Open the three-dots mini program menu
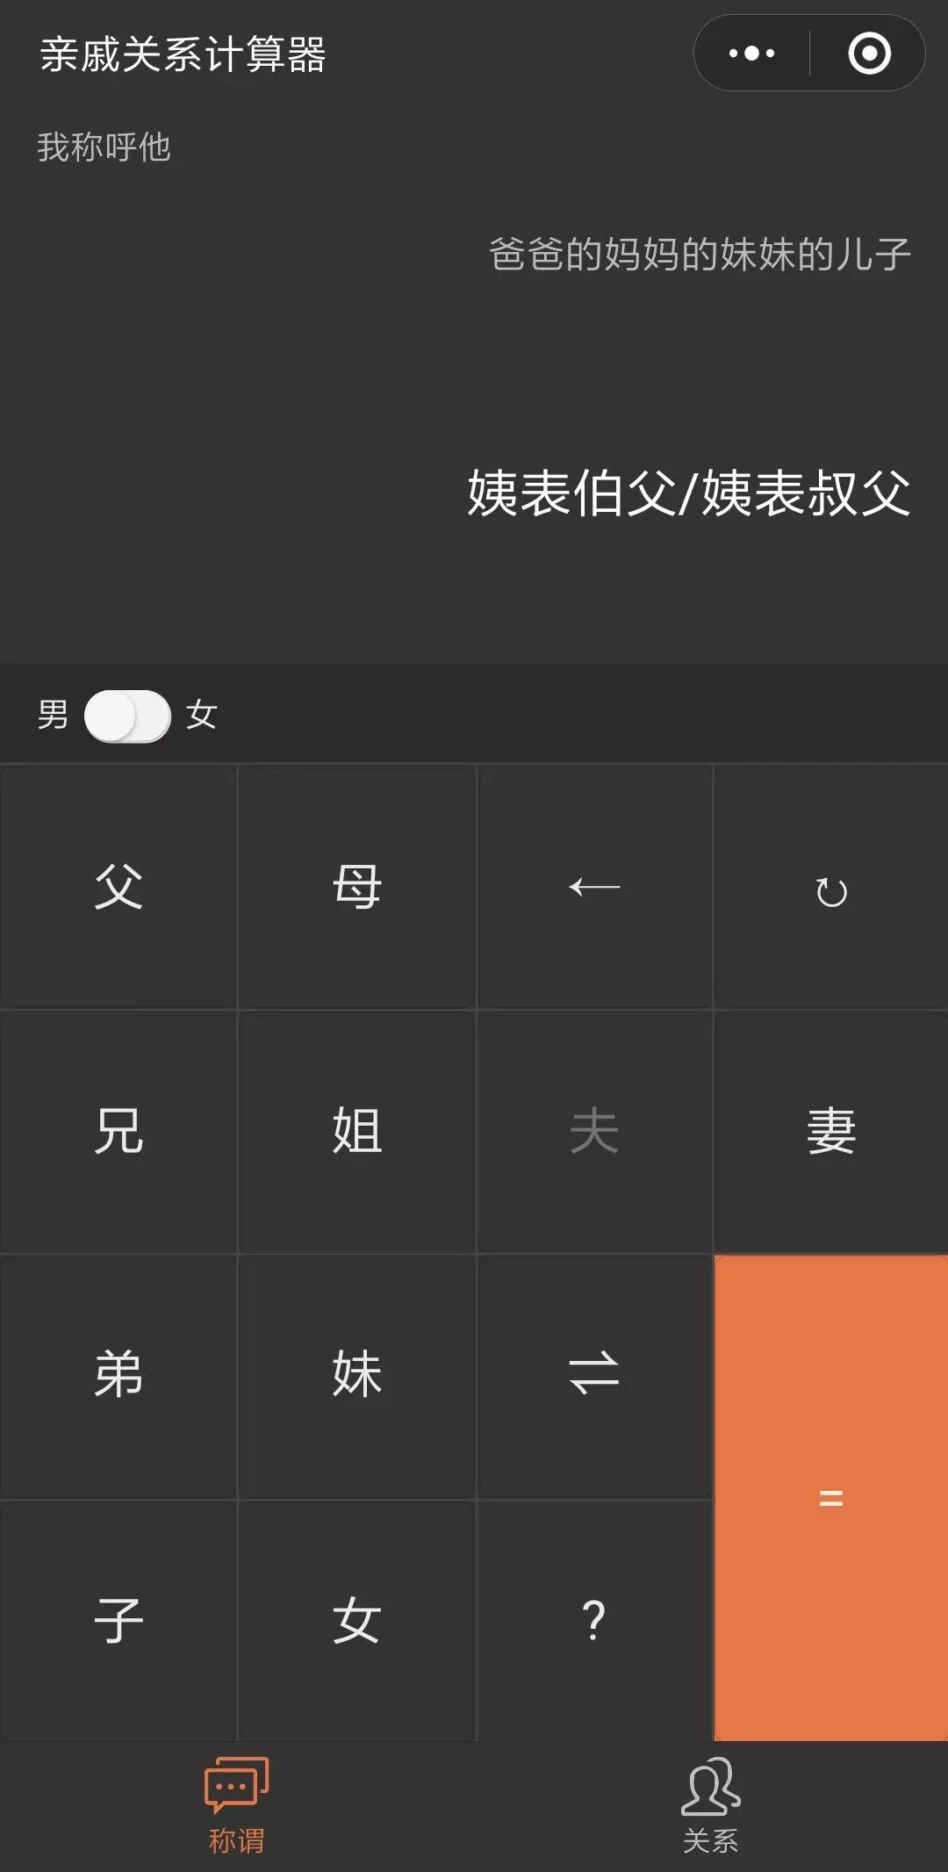The width and height of the screenshot is (948, 1872). (x=752, y=54)
